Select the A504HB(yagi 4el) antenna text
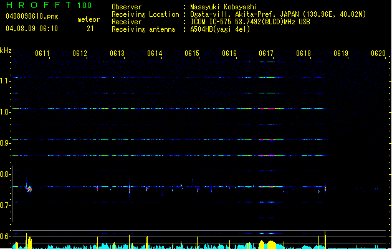 220,29
